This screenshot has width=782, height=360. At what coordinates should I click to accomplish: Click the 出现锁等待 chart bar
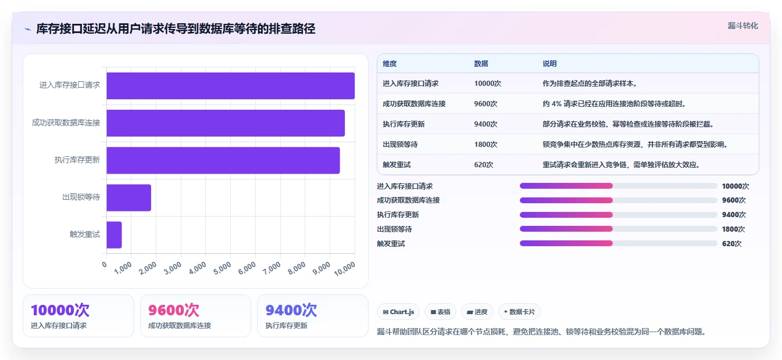pyautogui.click(x=128, y=197)
